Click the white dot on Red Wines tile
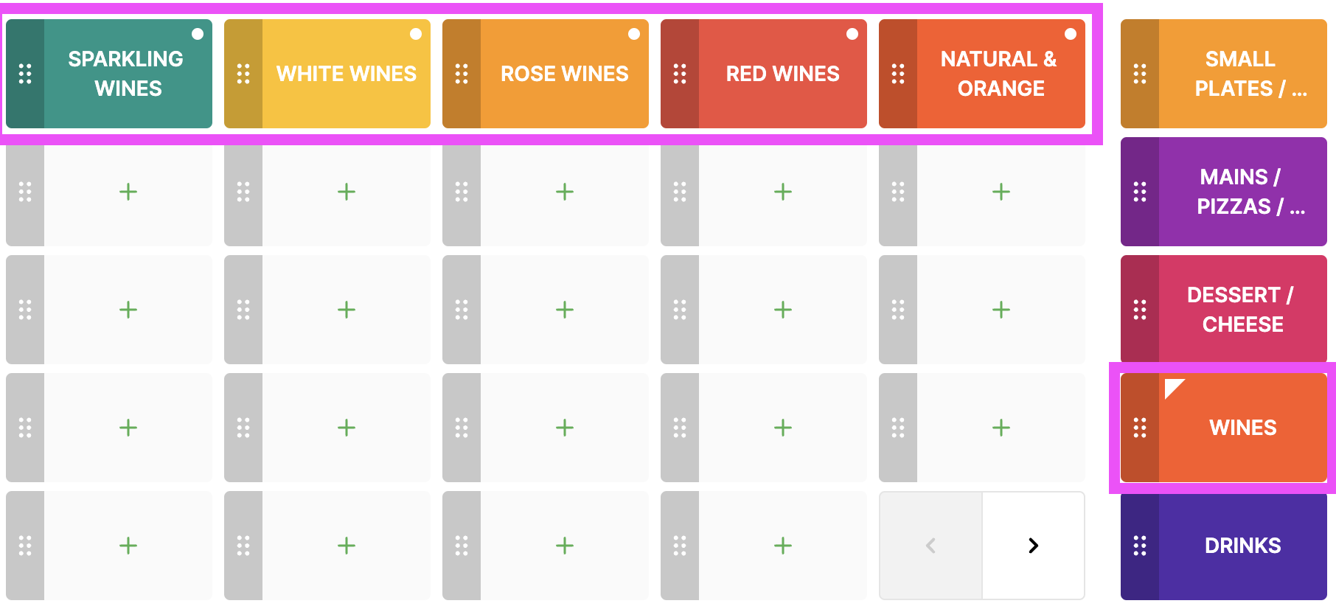Screen dimensions: 1336x609 click(852, 34)
